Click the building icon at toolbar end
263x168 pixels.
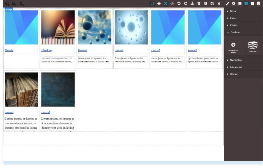[x=259, y=3]
